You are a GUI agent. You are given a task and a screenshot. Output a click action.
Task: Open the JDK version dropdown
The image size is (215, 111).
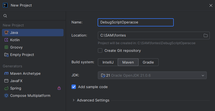152,75
